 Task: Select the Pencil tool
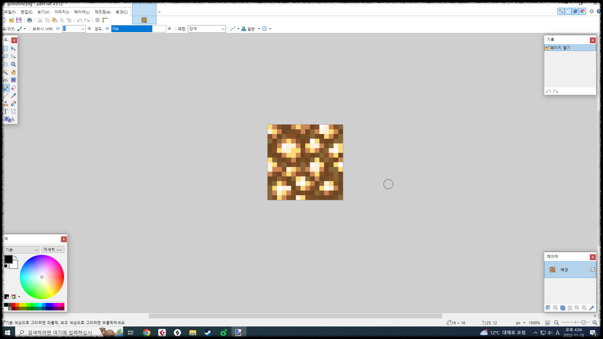(x=6, y=96)
